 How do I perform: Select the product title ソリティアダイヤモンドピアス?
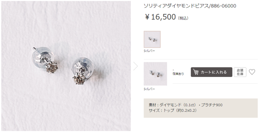(x=176, y=6)
